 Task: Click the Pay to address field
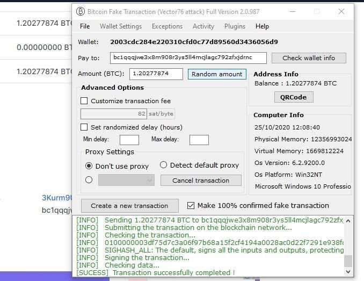188,58
